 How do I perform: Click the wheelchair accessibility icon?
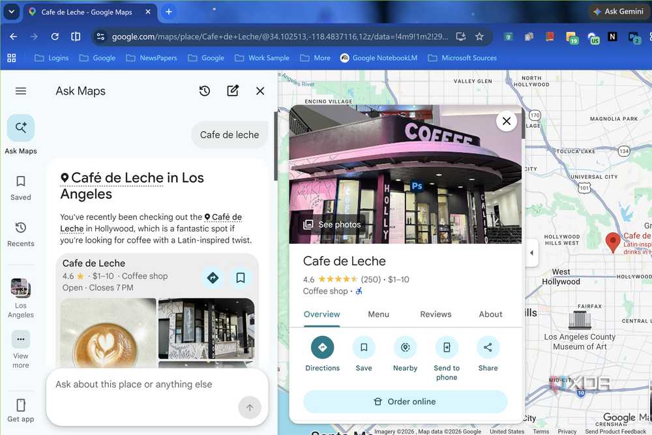coord(359,291)
